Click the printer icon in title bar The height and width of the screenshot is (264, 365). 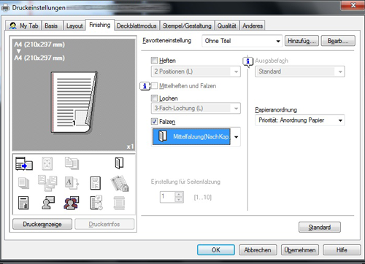5,8
